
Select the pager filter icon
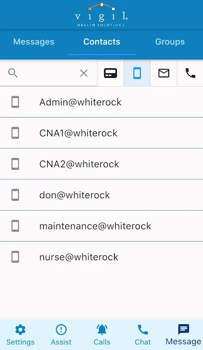110,73
